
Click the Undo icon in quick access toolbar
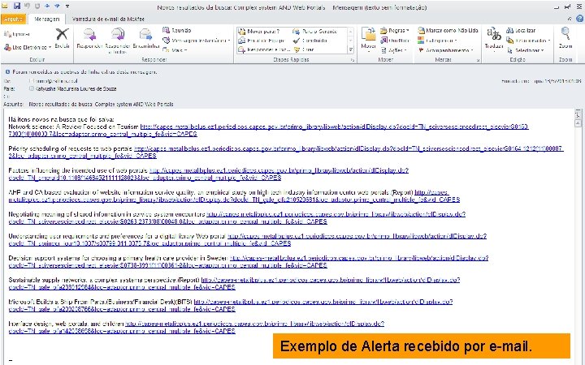point(28,6)
